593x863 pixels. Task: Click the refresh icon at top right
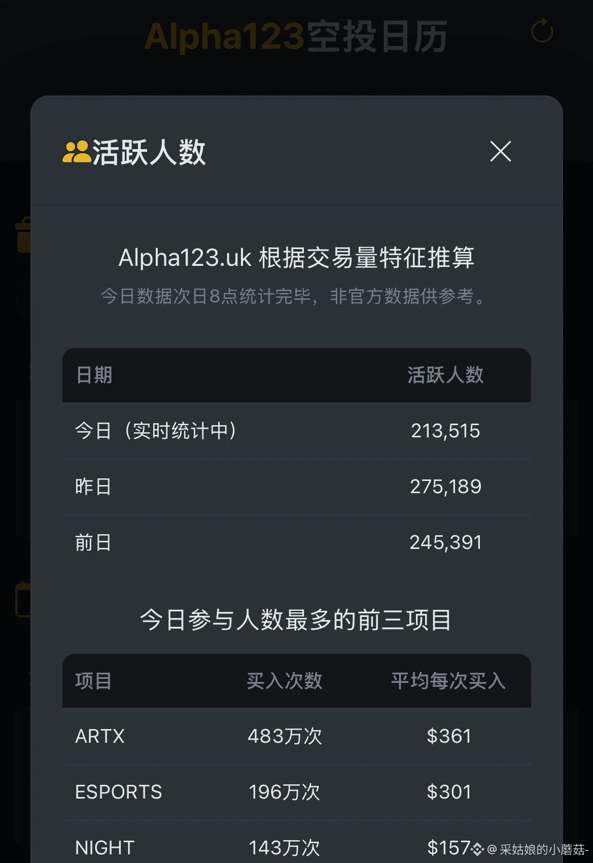542,31
